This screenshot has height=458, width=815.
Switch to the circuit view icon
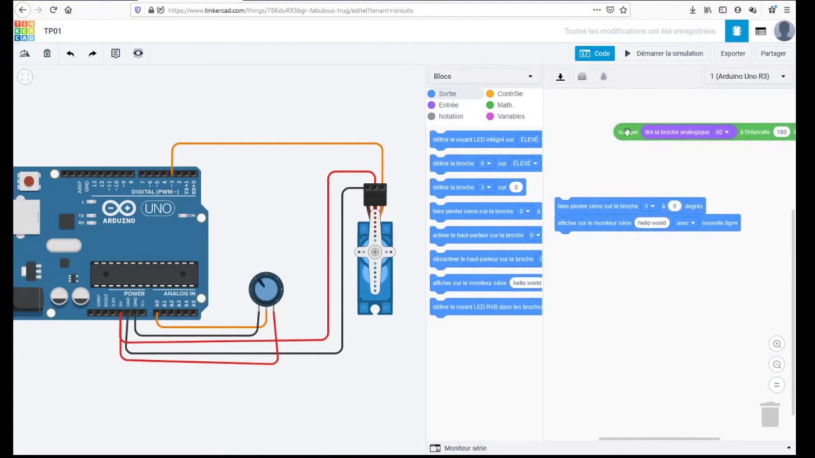pyautogui.click(x=737, y=31)
